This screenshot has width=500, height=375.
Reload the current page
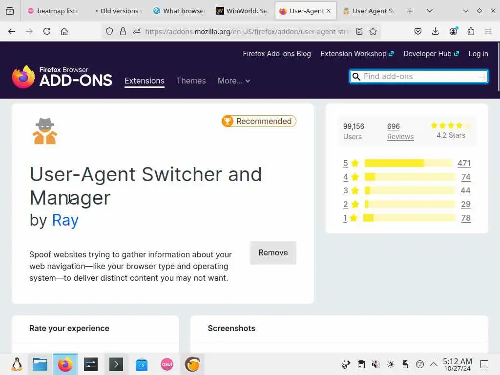[47, 31]
